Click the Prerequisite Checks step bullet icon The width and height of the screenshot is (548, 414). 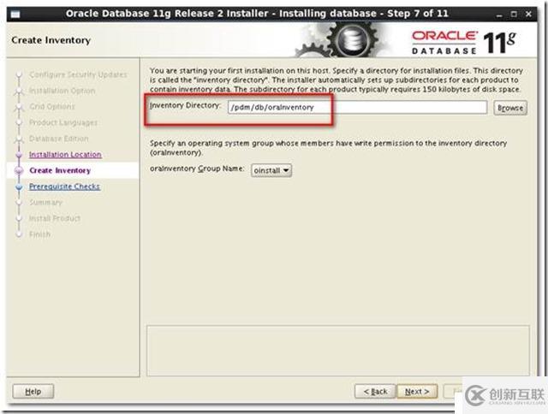pos(19,186)
